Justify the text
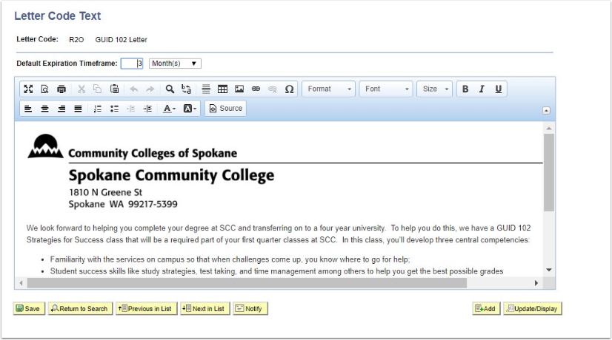 tap(78, 109)
